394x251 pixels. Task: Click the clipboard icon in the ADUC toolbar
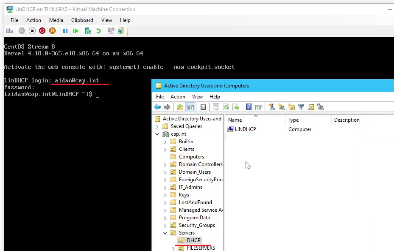click(203, 107)
